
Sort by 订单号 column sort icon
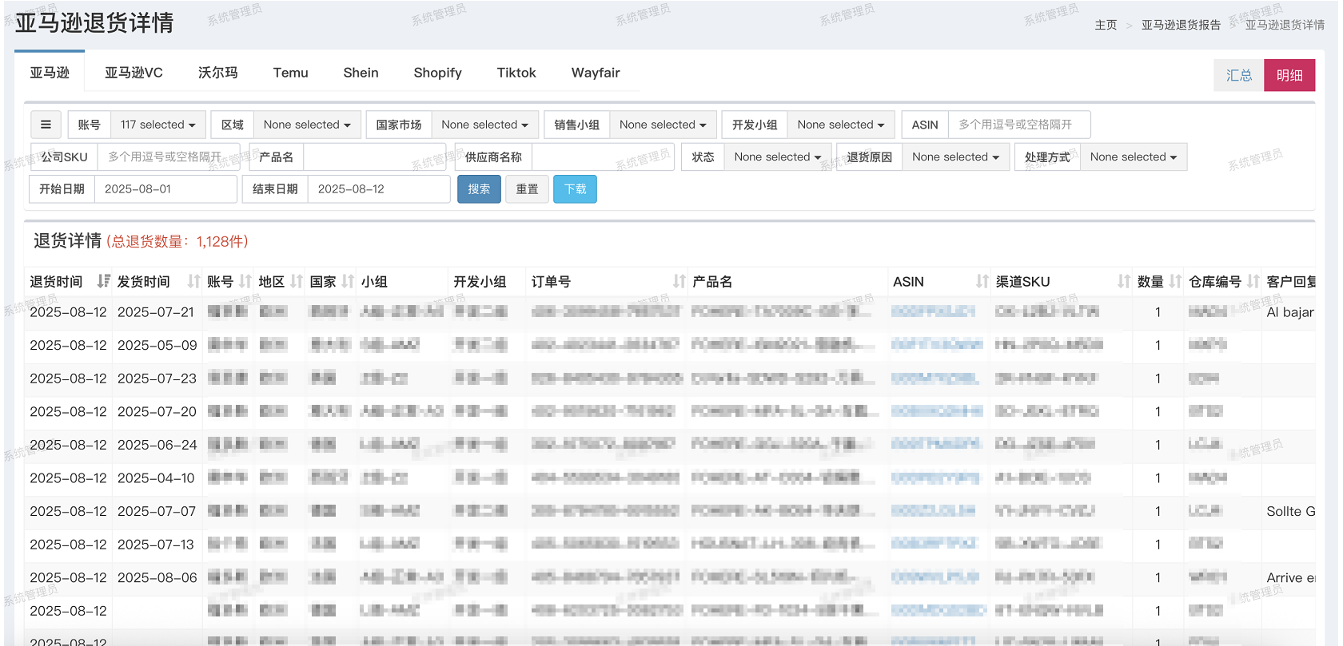pyautogui.click(x=679, y=281)
